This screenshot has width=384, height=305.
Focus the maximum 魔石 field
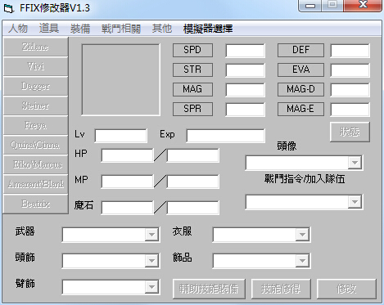[x=192, y=208]
